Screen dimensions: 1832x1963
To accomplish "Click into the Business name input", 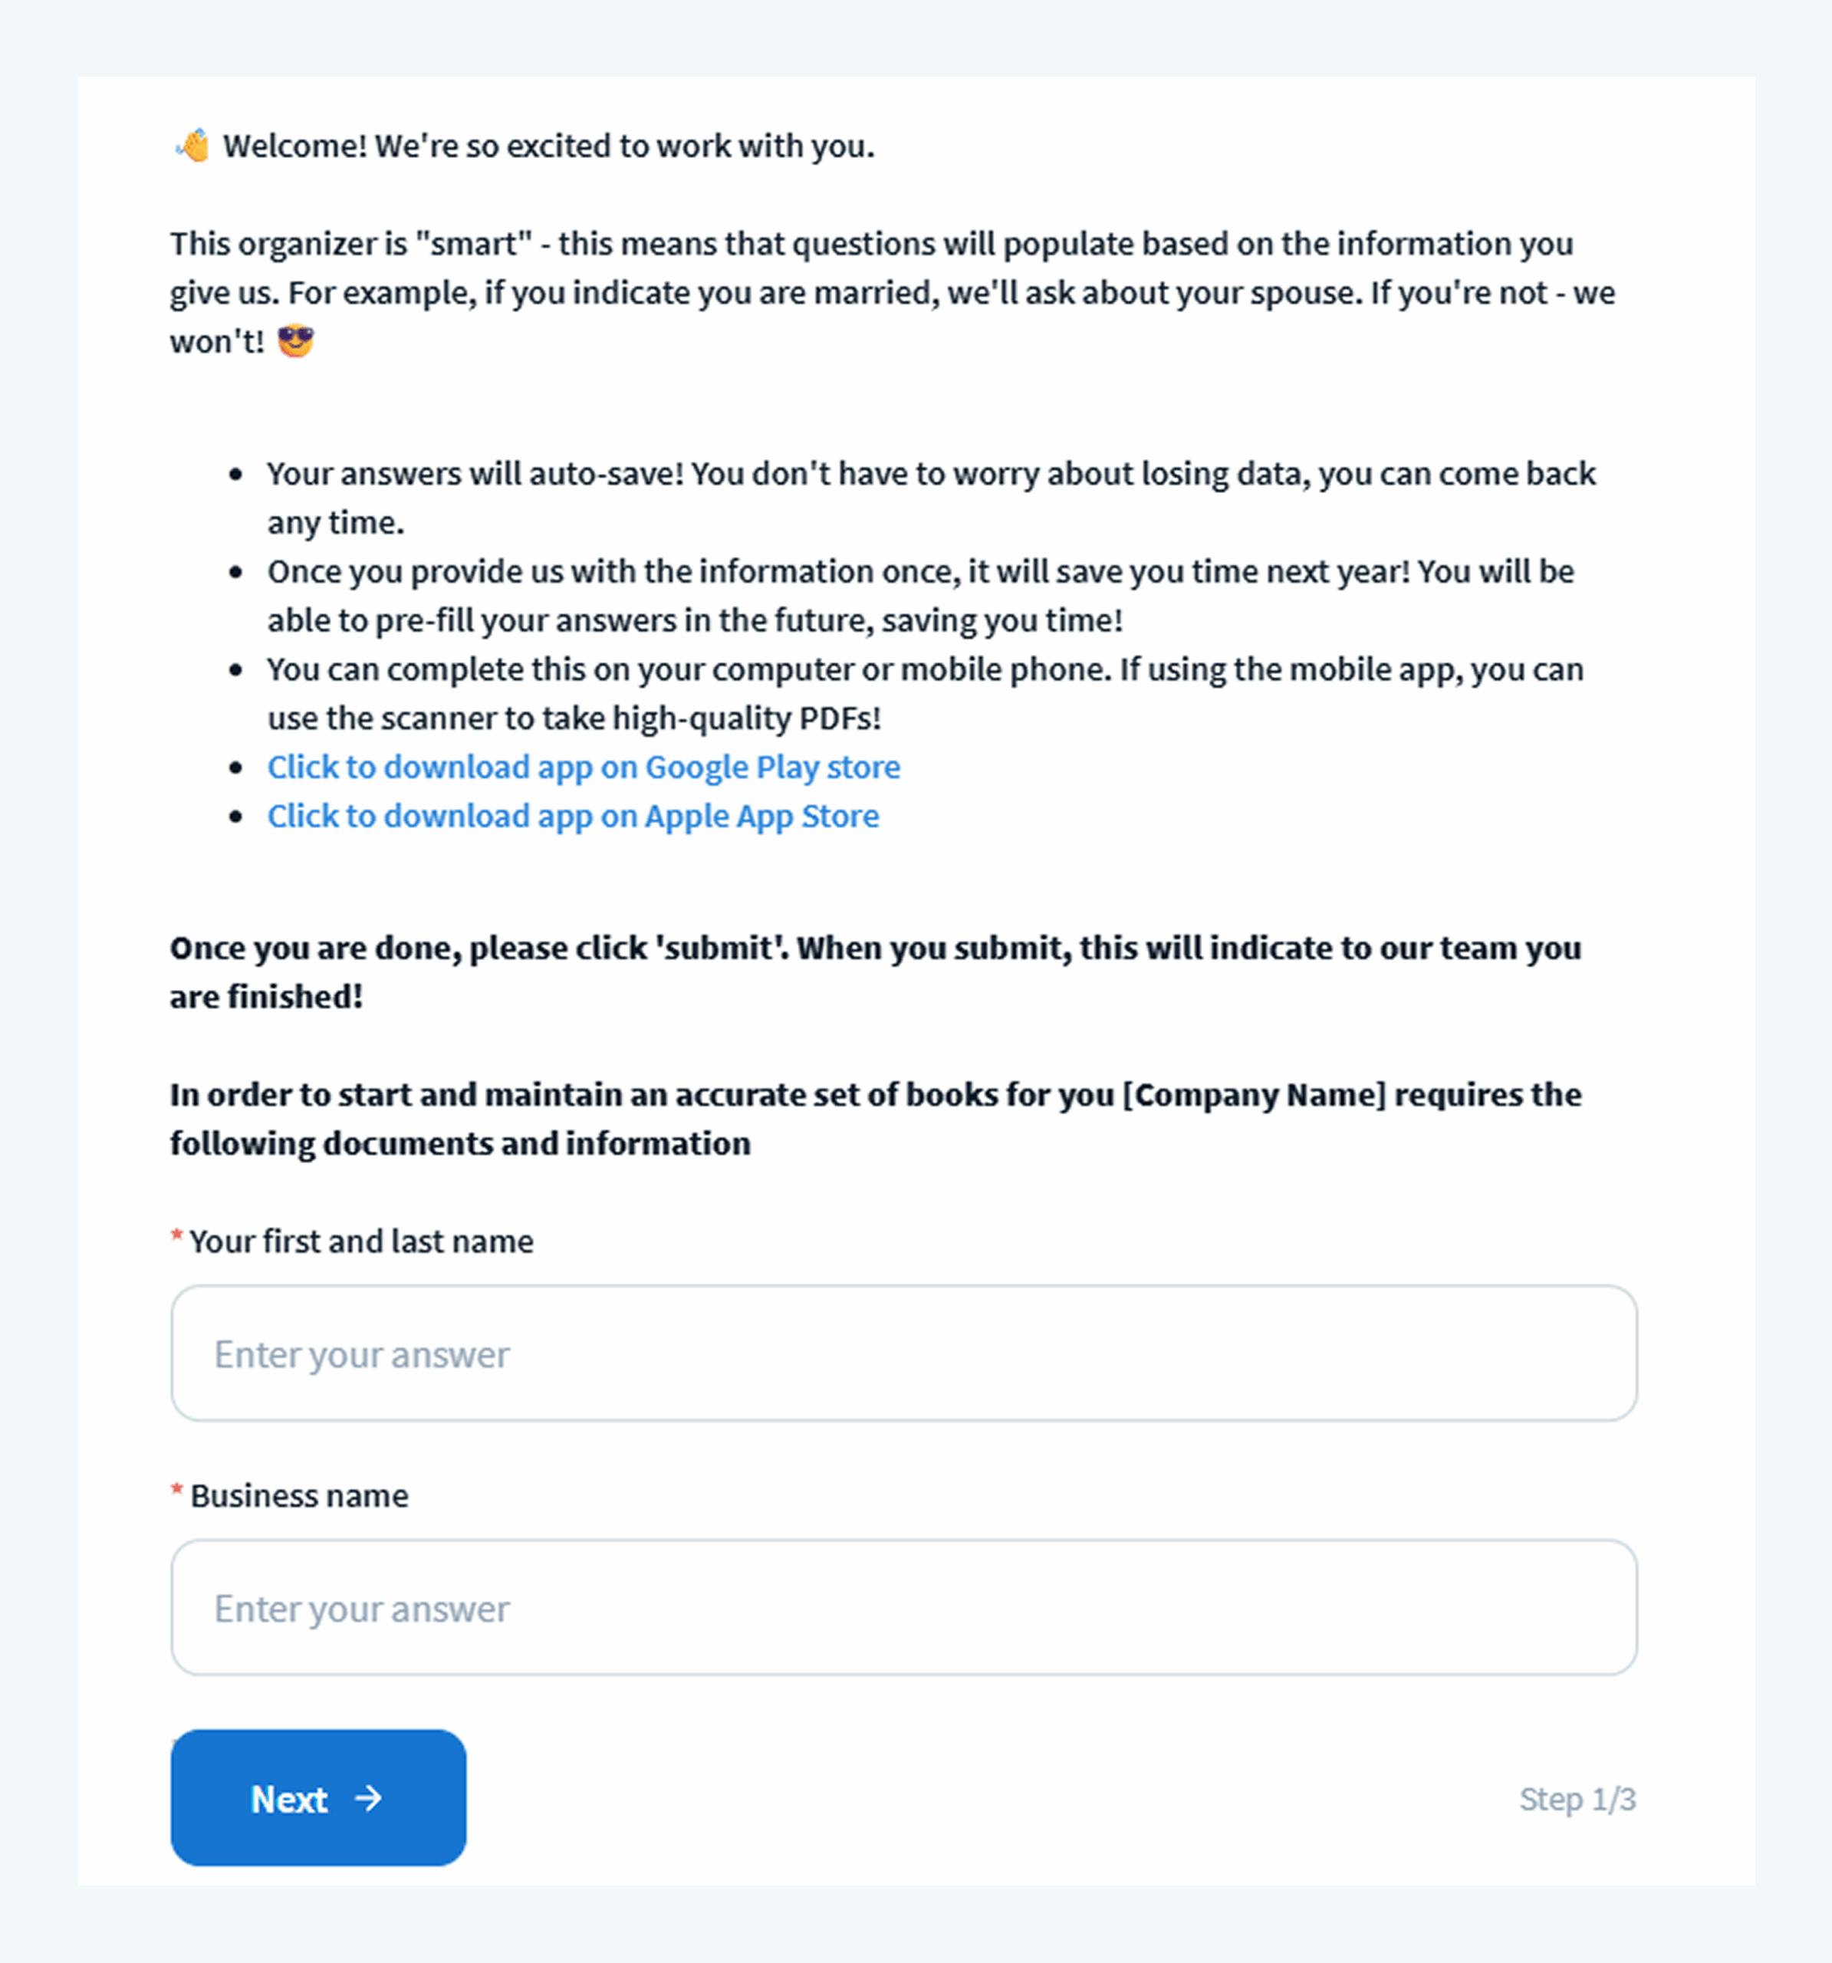I will [903, 1607].
